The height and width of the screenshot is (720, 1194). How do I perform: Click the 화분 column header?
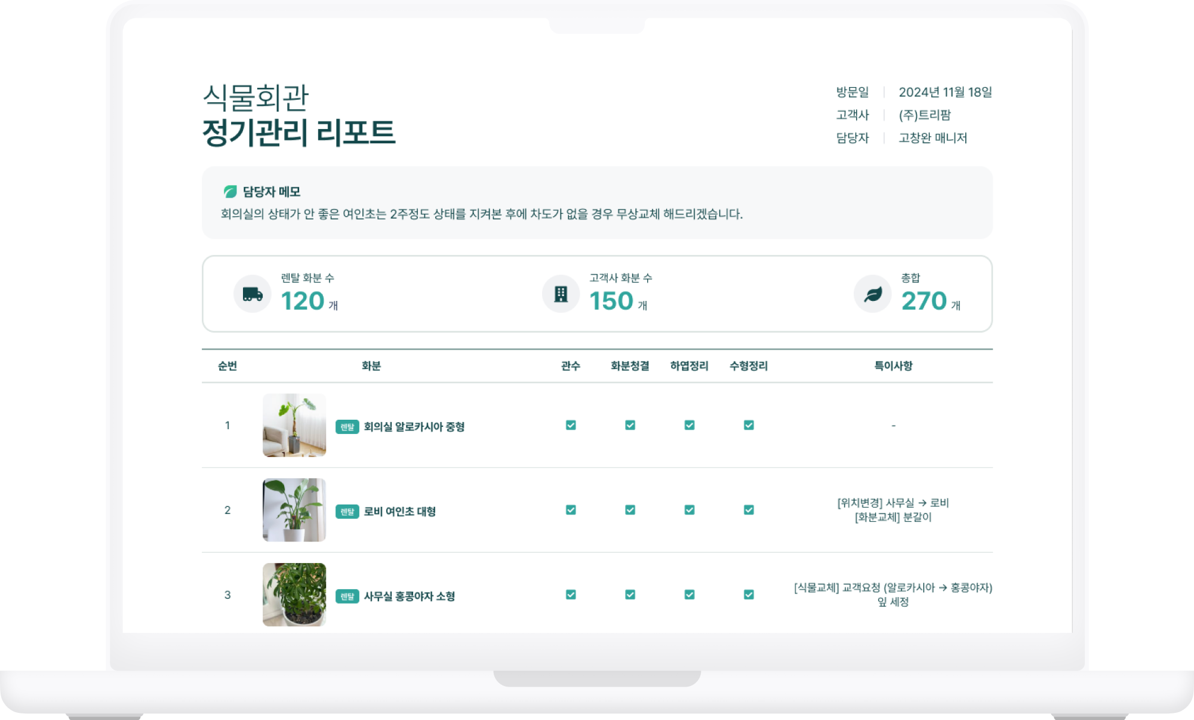point(371,366)
